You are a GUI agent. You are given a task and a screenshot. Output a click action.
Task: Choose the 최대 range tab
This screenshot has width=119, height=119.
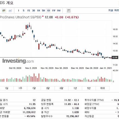(102, 88)
